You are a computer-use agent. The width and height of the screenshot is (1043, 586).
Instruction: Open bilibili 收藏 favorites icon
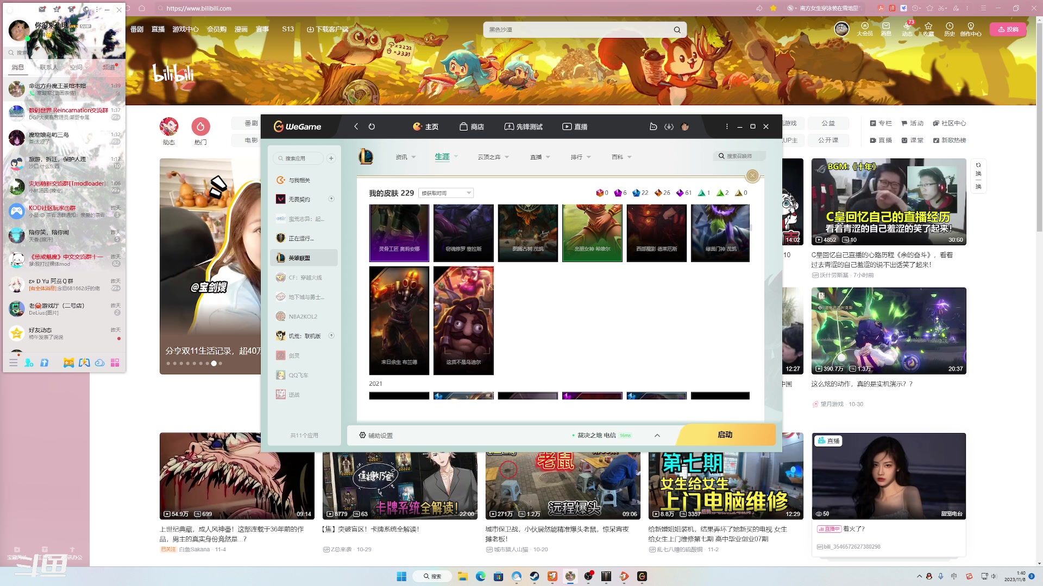pos(928,29)
